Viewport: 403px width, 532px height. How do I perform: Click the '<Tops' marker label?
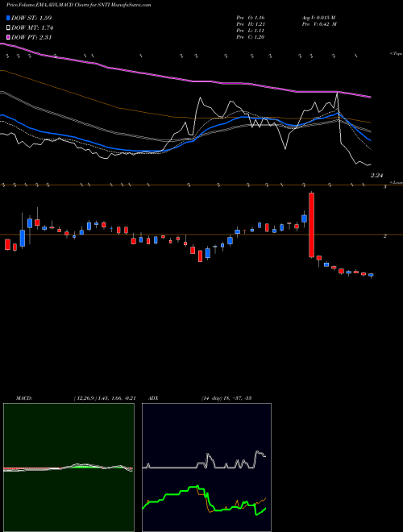pos(396,54)
